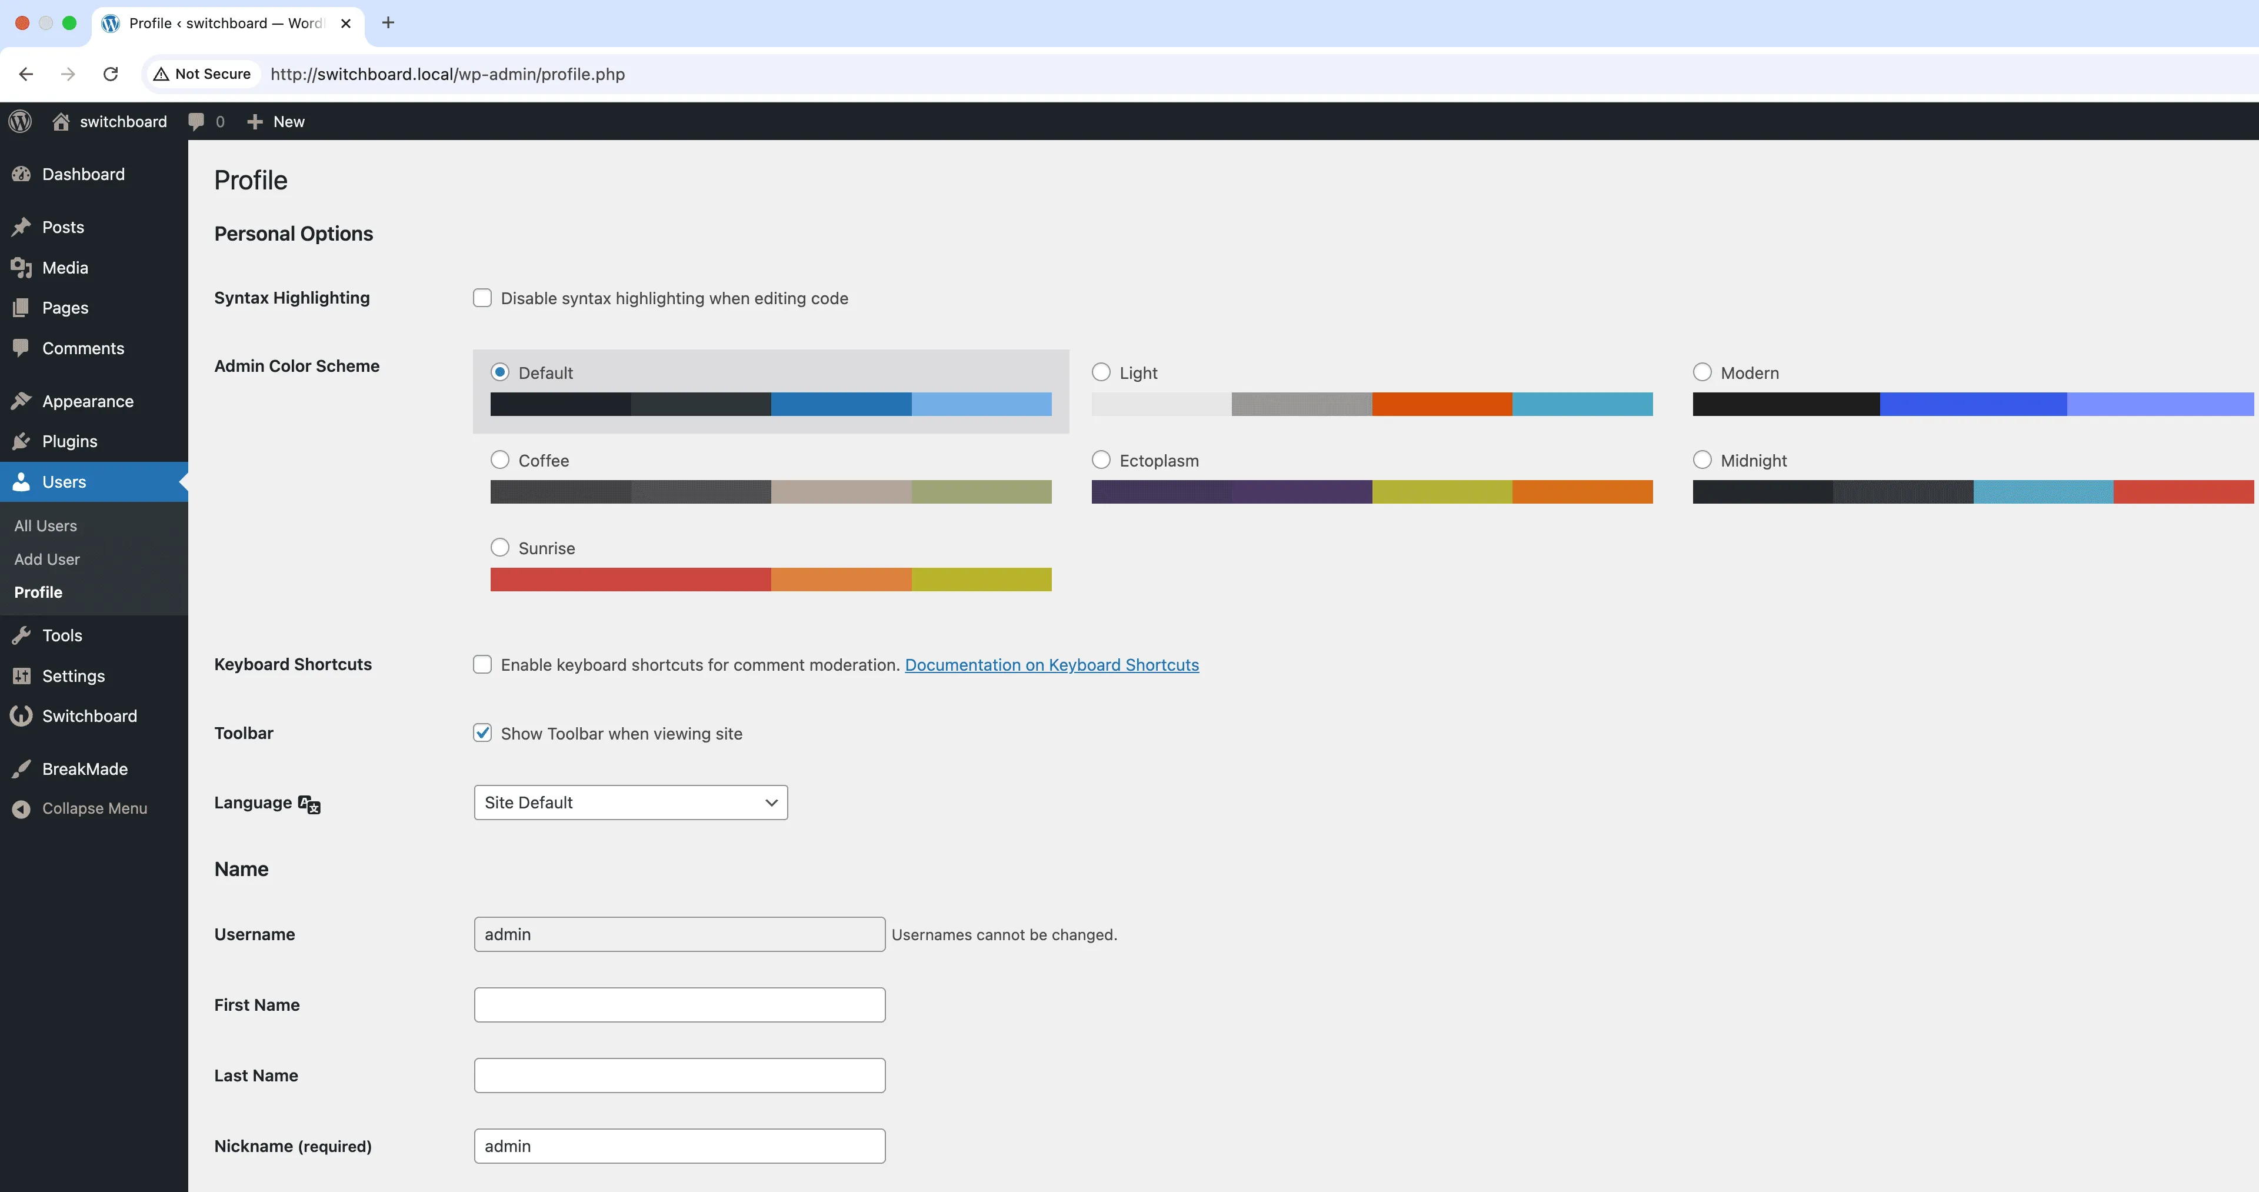Image resolution: width=2259 pixels, height=1192 pixels.
Task: Open the Tools wrench icon
Action: click(x=22, y=635)
